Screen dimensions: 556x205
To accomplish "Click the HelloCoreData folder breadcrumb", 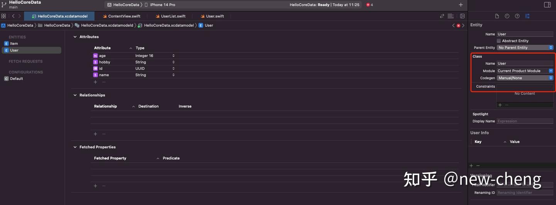I will tap(54, 25).
